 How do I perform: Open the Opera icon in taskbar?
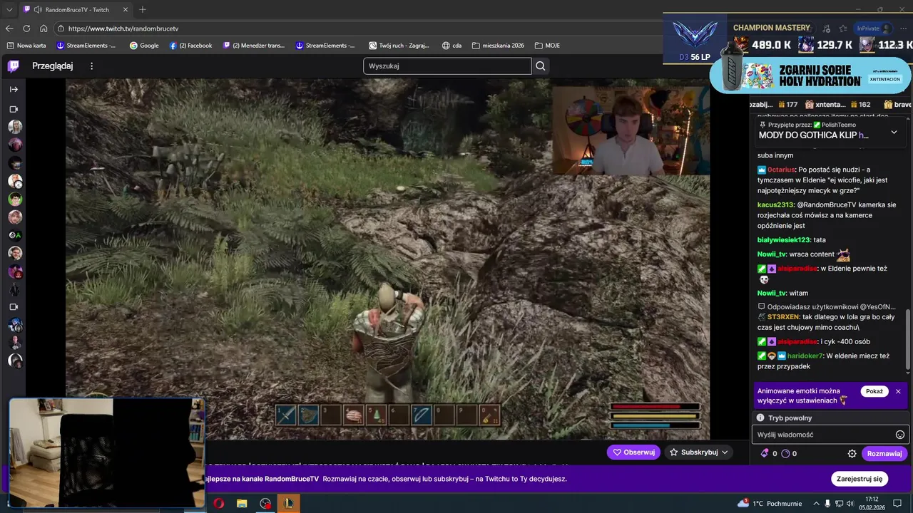click(x=218, y=504)
